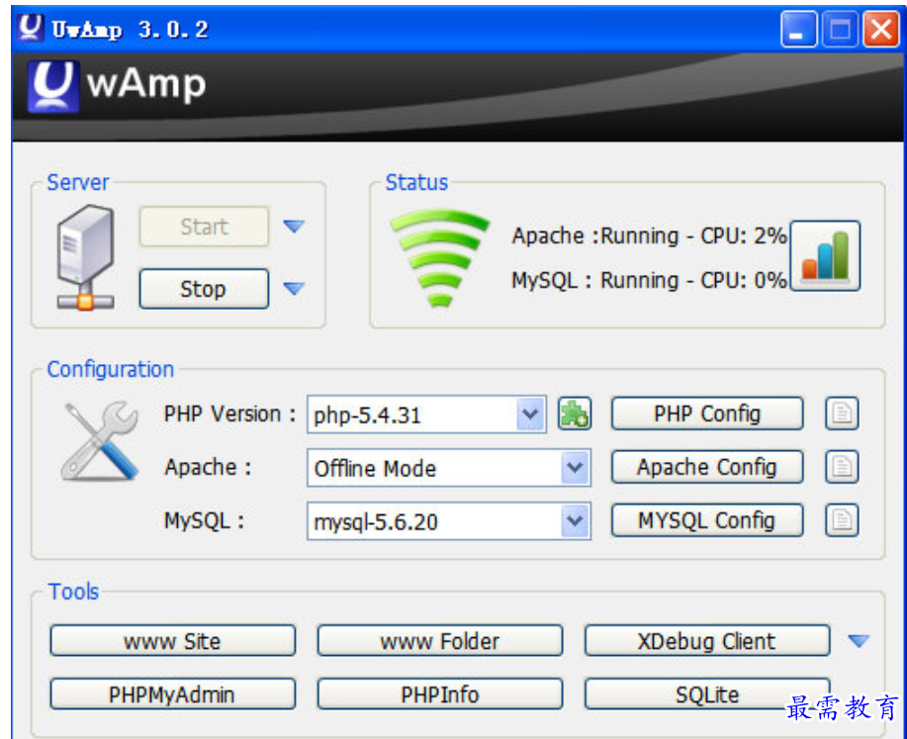Click the wrench and screwdriver configuration icon
This screenshot has height=739, width=907.
coord(100,441)
